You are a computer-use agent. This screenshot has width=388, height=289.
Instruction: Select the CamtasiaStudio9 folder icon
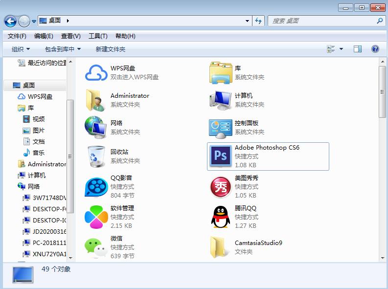point(220,247)
